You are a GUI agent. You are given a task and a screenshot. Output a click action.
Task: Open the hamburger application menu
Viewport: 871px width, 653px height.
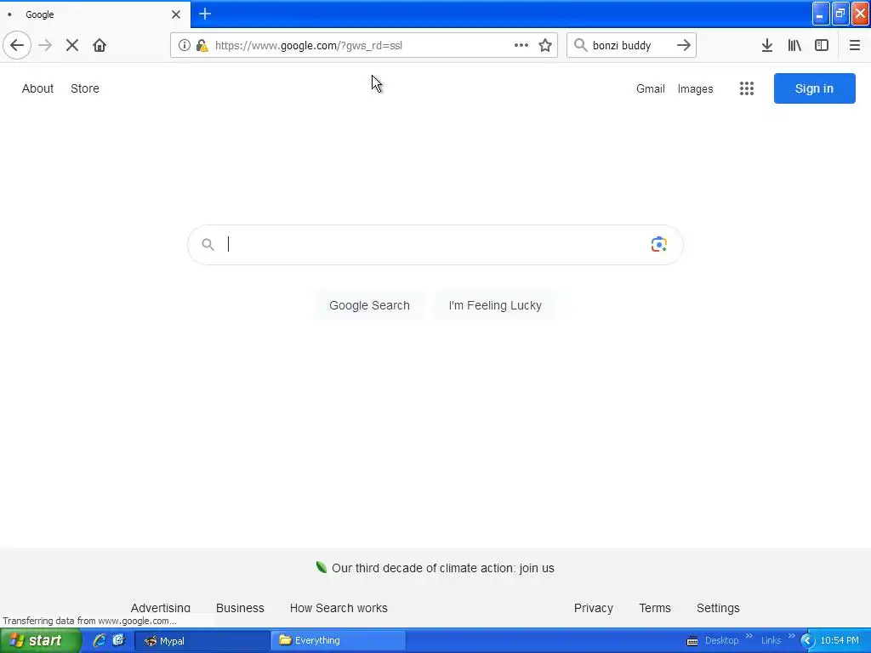pos(854,45)
